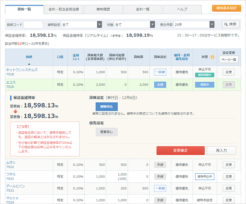
Task: Select the 金利一覧 tab
Action: (142, 9)
